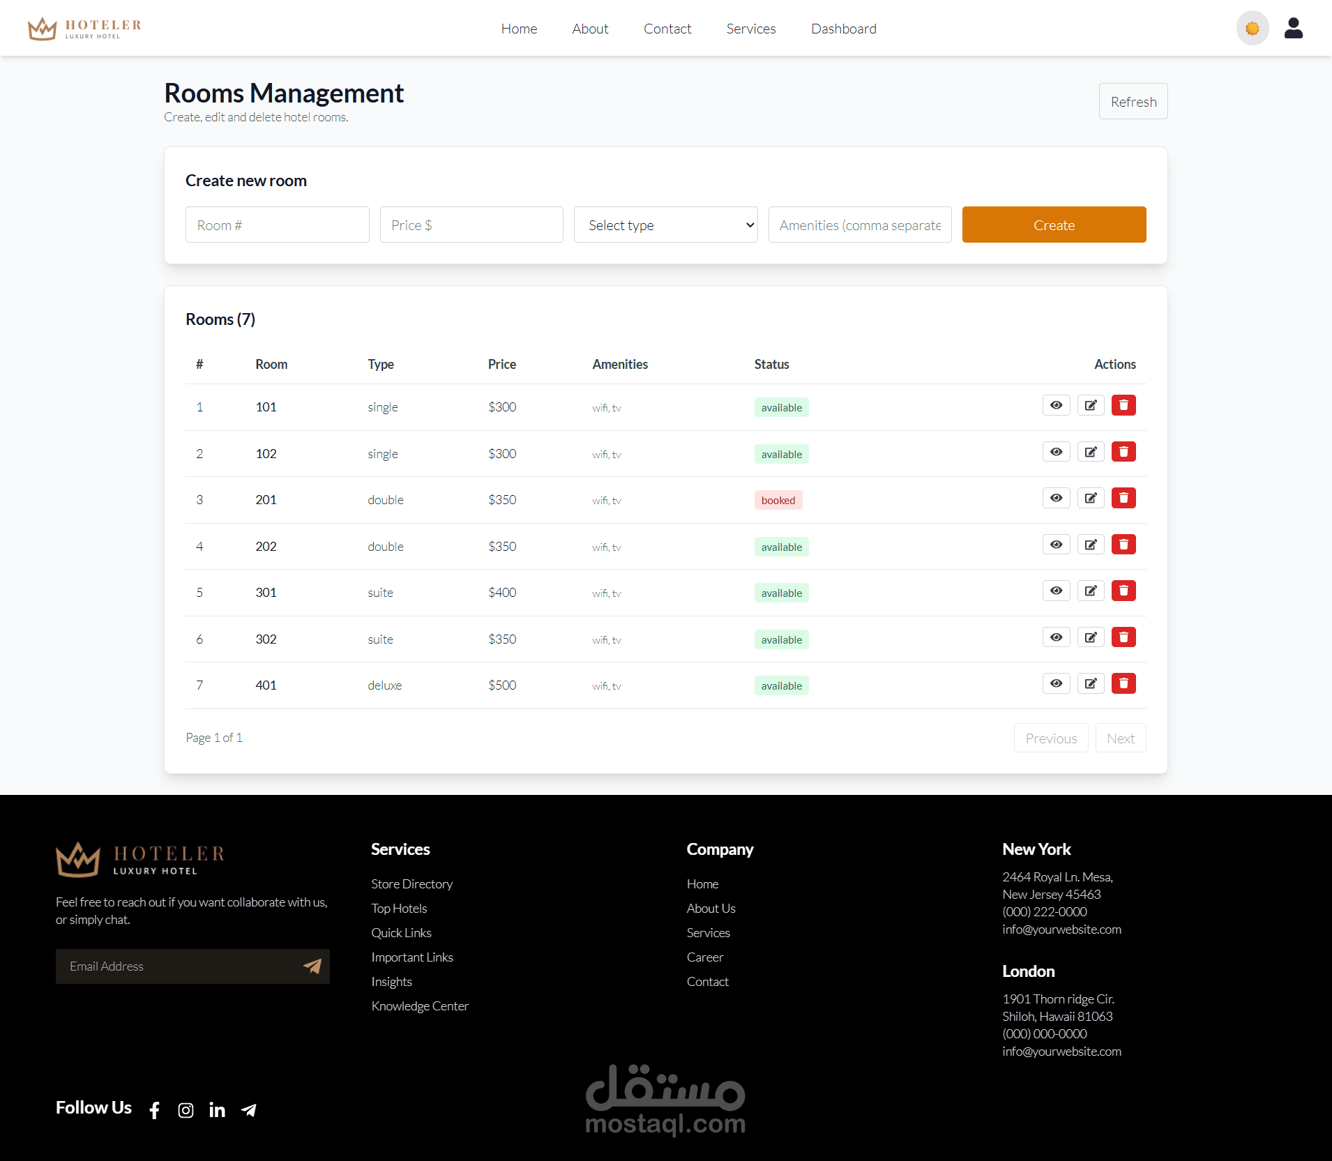Viewport: 1332px width, 1161px height.
Task: Open Quick Links footer link
Action: point(401,932)
